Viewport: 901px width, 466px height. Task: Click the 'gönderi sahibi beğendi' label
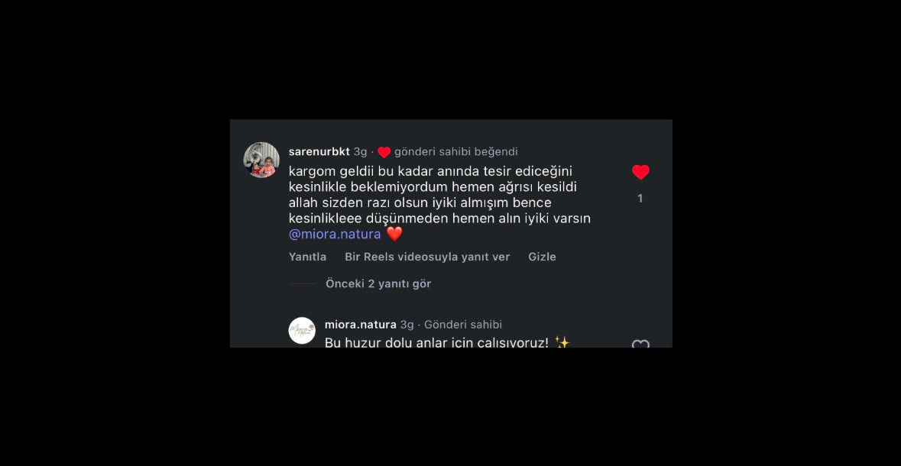[x=455, y=152]
